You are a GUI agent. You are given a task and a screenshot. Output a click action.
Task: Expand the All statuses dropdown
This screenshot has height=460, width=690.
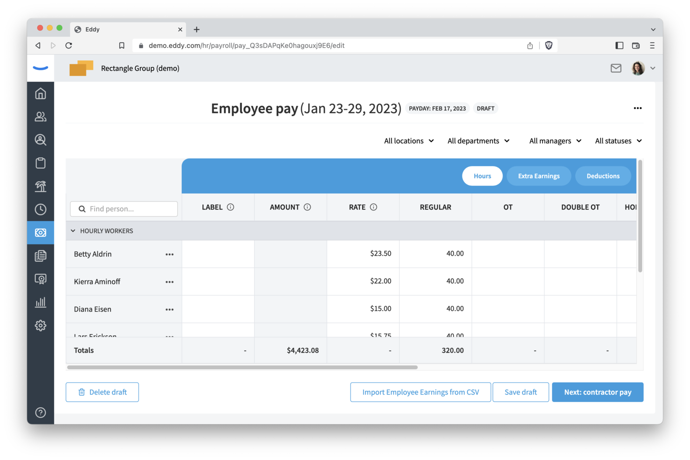point(618,141)
